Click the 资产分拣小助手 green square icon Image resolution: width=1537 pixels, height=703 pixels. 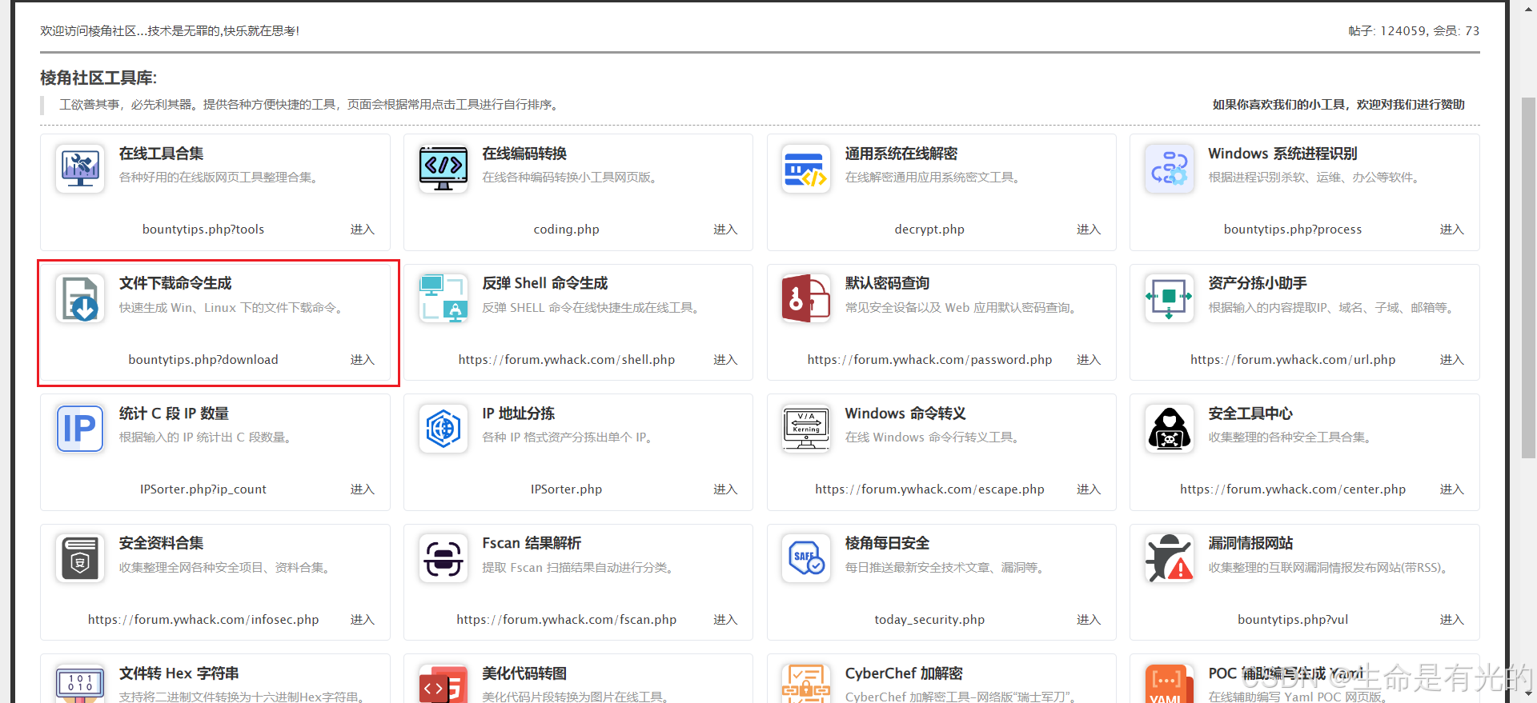(x=1169, y=298)
